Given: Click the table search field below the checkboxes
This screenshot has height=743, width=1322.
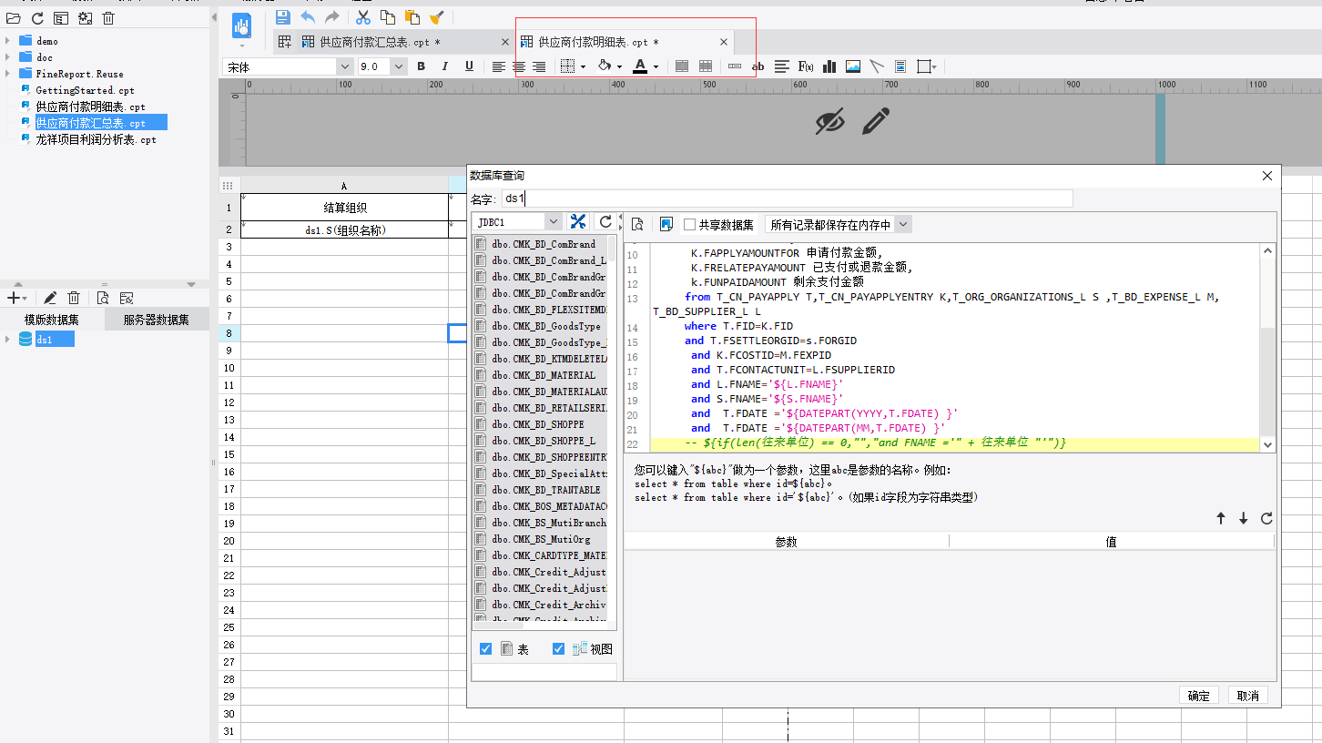Looking at the screenshot, I should click(544, 672).
